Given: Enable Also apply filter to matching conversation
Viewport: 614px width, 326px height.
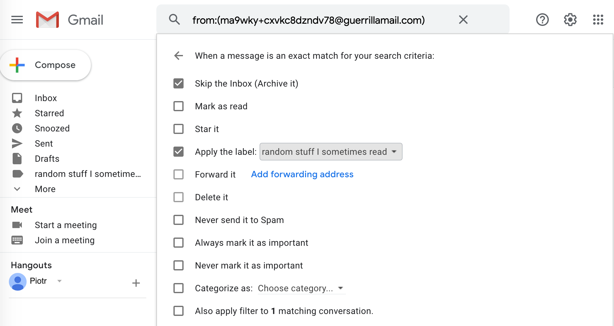Looking at the screenshot, I should 179,311.
